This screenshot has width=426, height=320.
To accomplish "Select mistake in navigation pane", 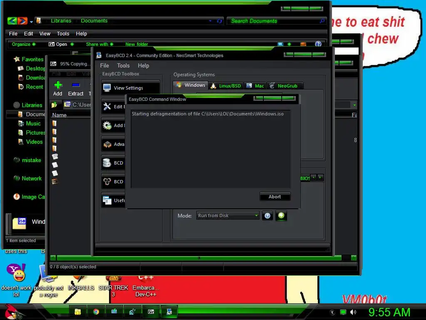I will (x=27, y=160).
